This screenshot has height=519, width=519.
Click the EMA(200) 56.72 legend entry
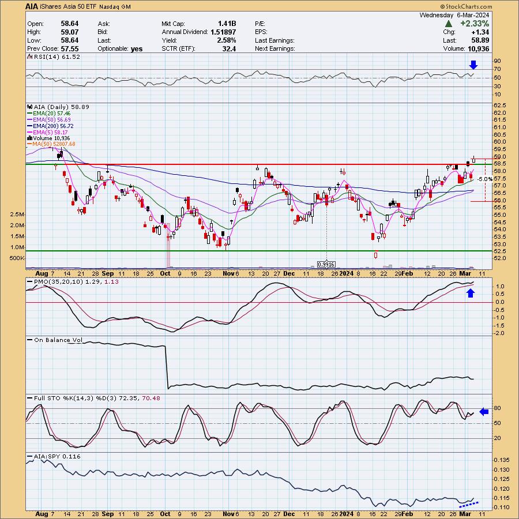tap(51, 126)
